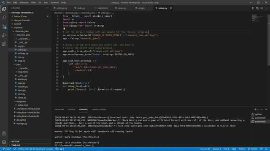Click the main branch indicator in status bar

[7, 149]
